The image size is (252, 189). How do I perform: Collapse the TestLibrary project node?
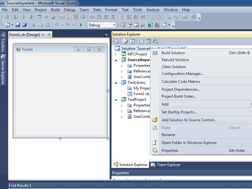click(x=116, y=83)
